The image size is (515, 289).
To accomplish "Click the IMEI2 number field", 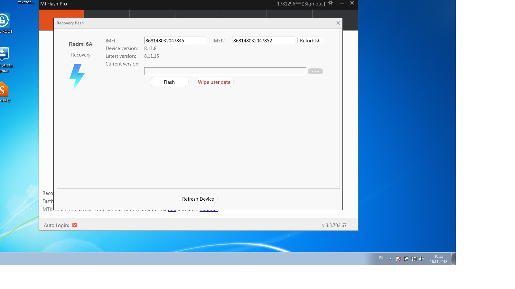I will click(x=263, y=41).
